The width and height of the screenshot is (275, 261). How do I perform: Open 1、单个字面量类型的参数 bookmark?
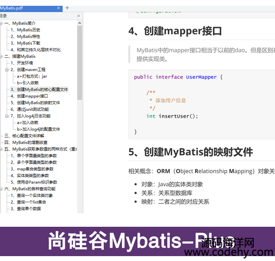34,156
